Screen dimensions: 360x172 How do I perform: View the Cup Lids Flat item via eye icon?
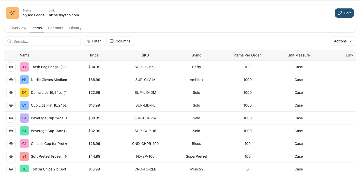11,105
